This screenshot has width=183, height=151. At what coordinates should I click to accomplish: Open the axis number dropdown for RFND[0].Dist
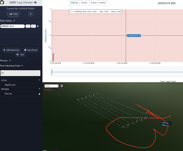28,26
